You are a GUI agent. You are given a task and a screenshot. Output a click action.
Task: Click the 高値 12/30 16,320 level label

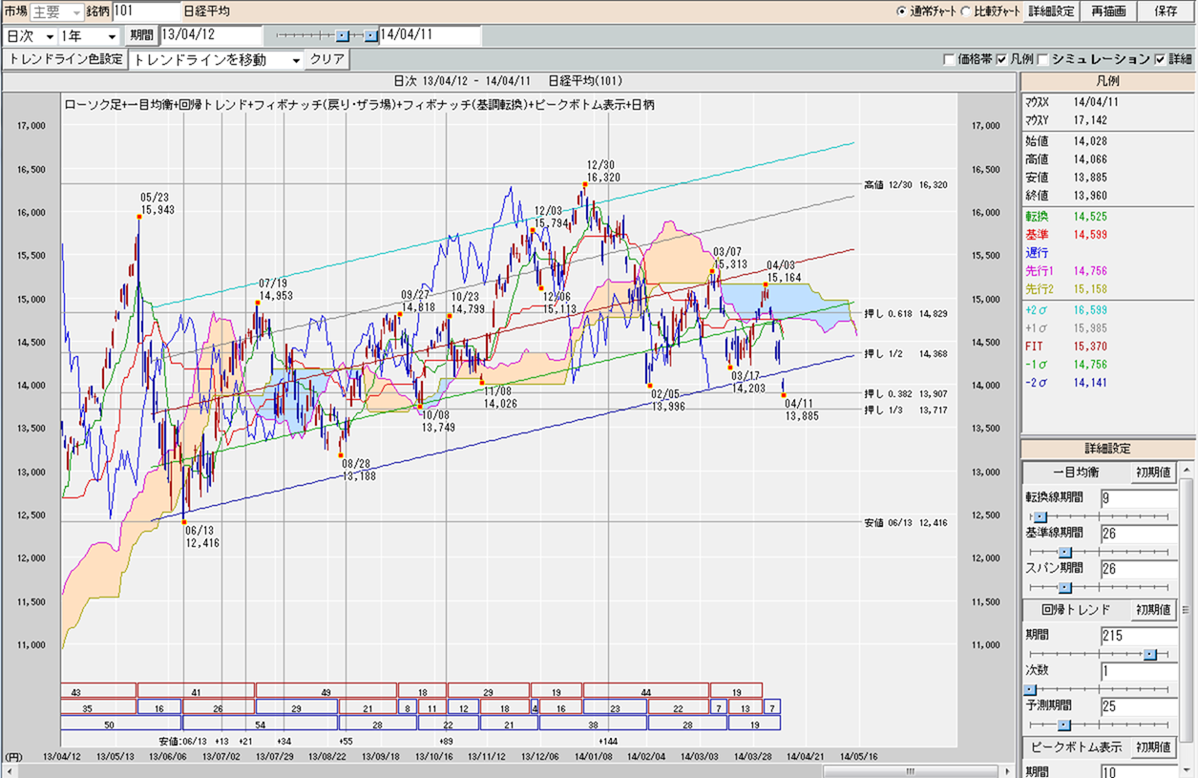click(905, 185)
